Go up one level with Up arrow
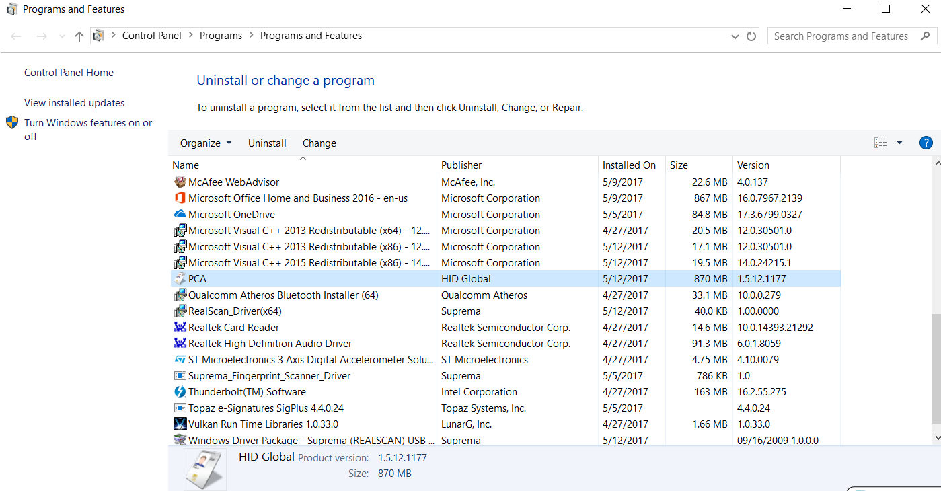This screenshot has height=491, width=941. pyautogui.click(x=79, y=36)
